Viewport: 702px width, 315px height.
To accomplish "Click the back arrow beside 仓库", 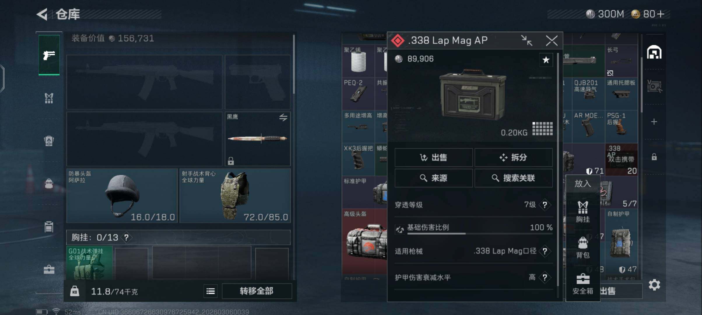I will coord(43,14).
